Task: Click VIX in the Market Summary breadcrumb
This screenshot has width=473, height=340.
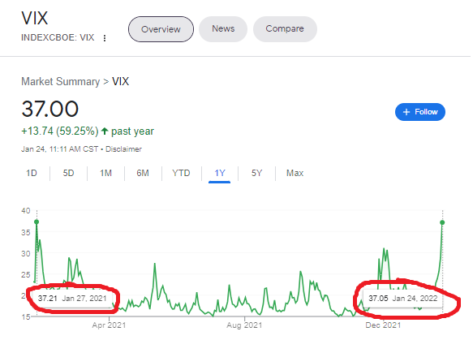Action: 120,81
